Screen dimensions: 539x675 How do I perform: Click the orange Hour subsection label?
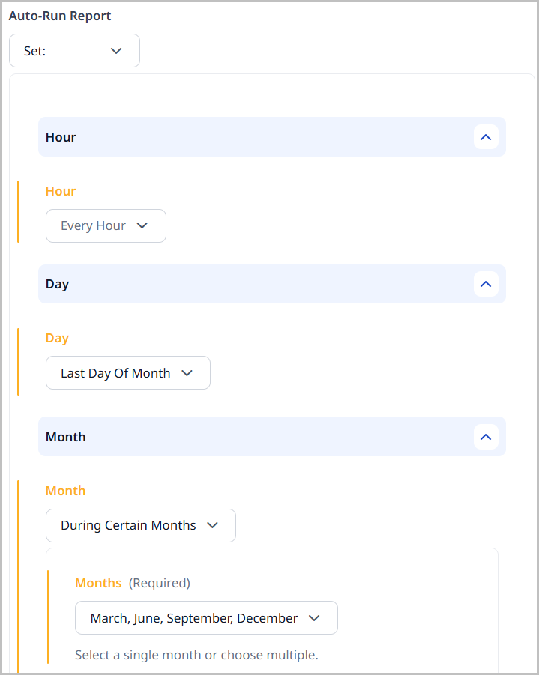click(x=60, y=191)
